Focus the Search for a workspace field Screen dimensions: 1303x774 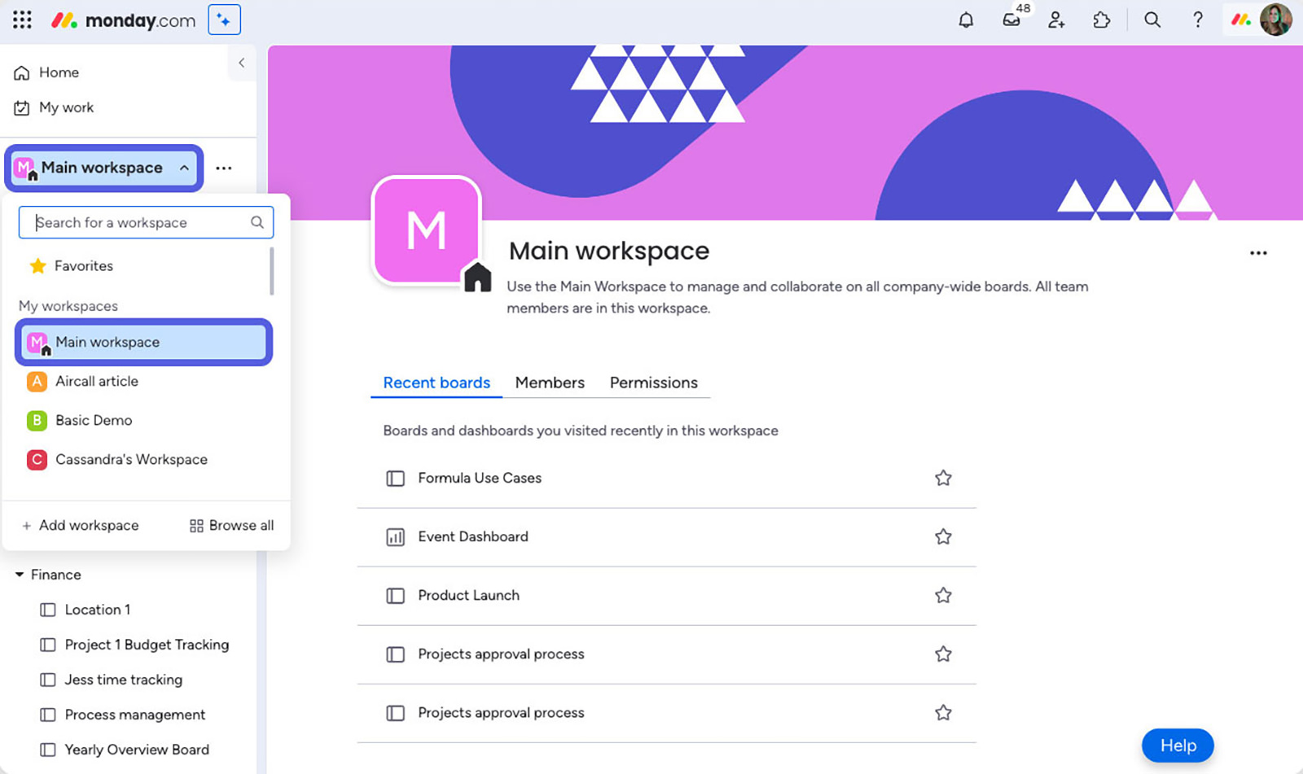[x=138, y=222]
